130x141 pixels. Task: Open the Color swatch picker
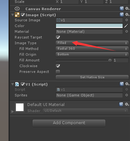(x=89, y=26)
